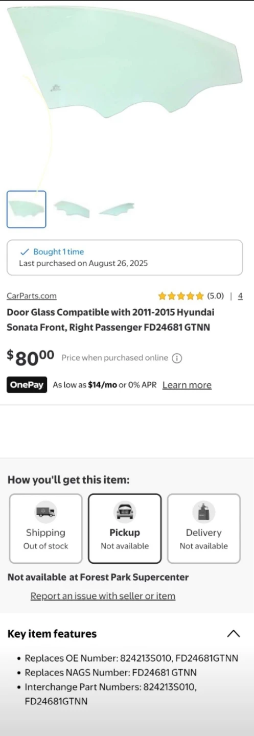This screenshot has width=254, height=736.
Task: Click the five-star rating icons
Action: coord(181,296)
